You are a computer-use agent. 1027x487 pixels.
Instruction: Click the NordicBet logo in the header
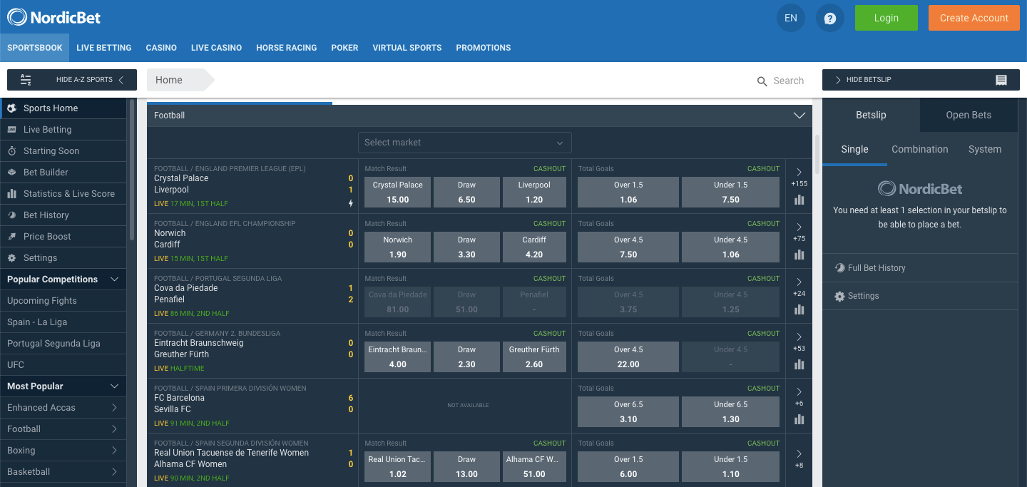pos(54,17)
